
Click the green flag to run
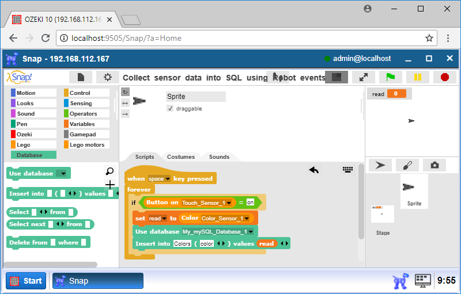pos(391,77)
